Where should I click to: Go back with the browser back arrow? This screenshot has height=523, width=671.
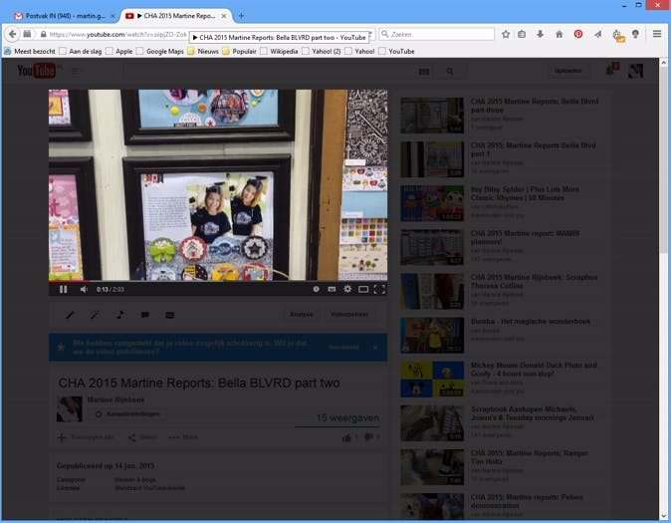[12, 34]
